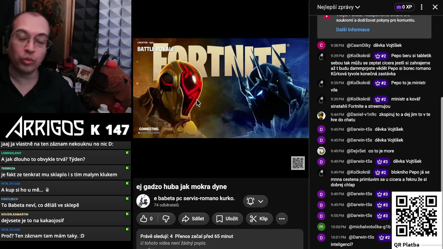The image size is (443, 249).
Task: Click the green K badge on KOUDELKAMARTIN message
Action: click(x=127, y=214)
